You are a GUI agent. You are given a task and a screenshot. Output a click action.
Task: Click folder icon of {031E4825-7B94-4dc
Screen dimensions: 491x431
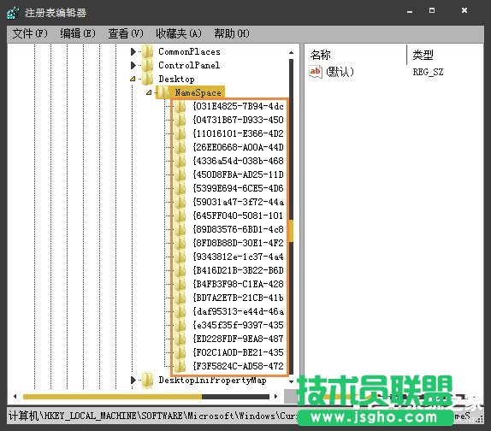click(x=180, y=106)
